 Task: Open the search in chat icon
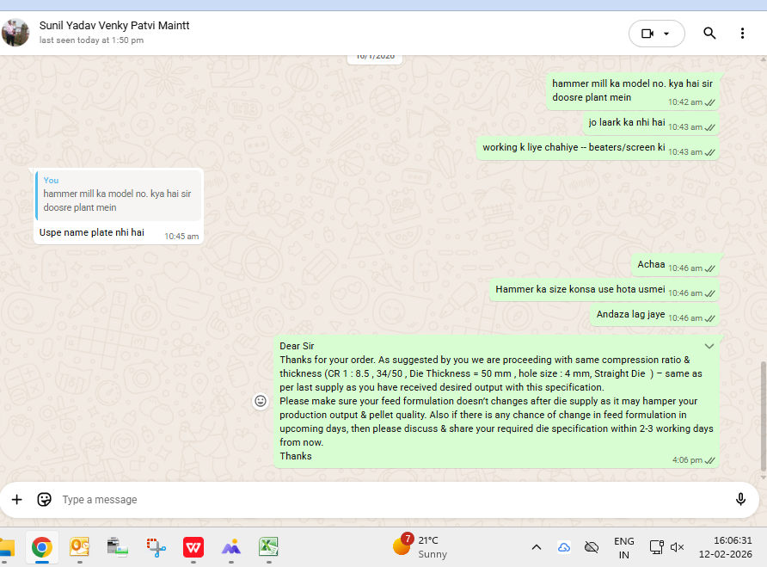pyautogui.click(x=709, y=34)
